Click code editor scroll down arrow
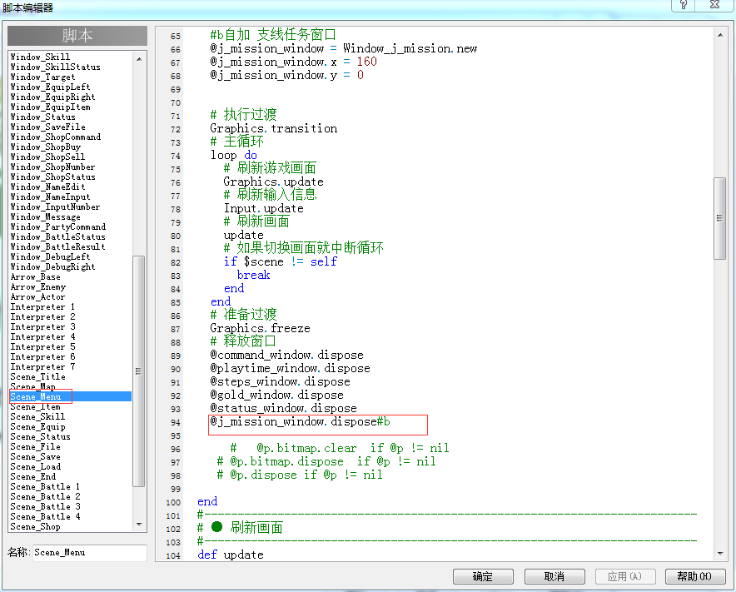 pyautogui.click(x=720, y=554)
